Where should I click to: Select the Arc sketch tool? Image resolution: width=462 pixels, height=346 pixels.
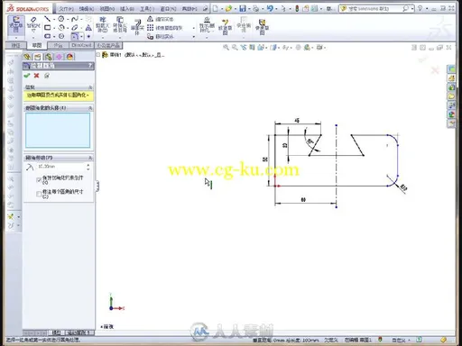61,28
